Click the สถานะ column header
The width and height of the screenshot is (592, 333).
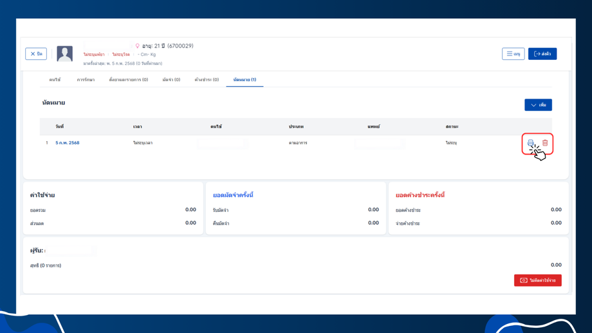pos(452,127)
